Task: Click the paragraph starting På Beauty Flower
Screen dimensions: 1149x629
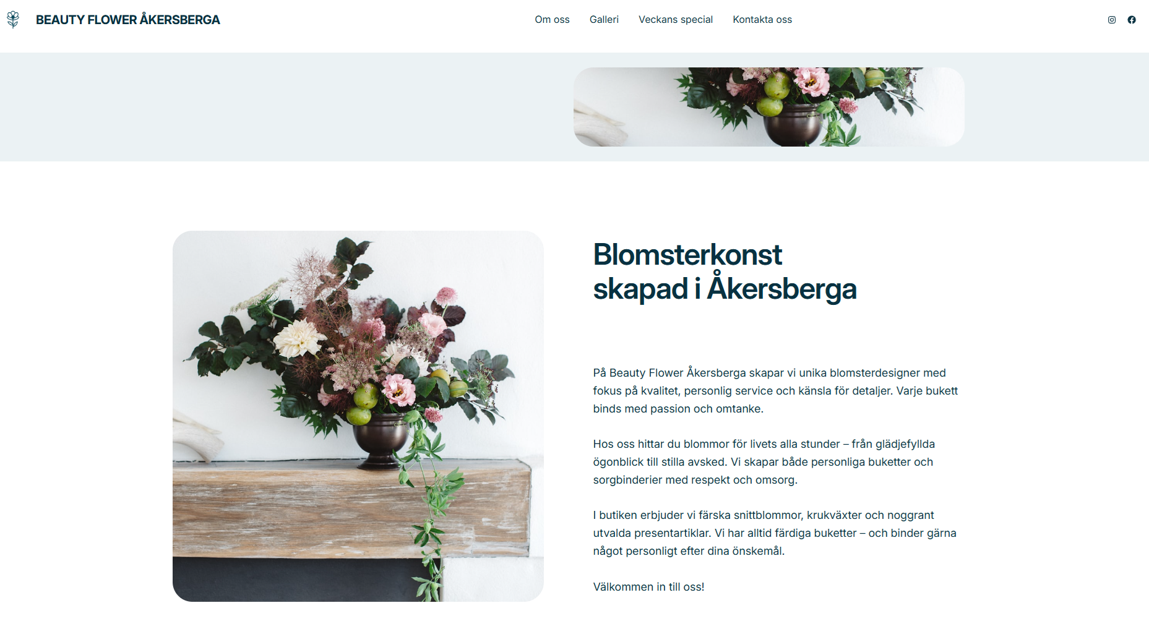Action: 775,391
